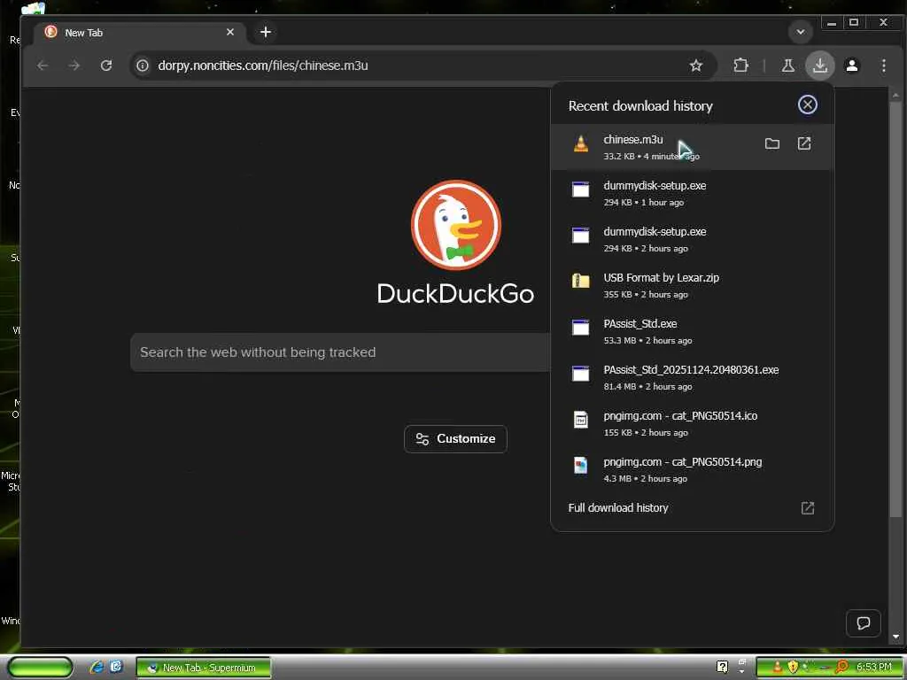
Task: Click the 6:53 PM clock
Action: pos(874,668)
